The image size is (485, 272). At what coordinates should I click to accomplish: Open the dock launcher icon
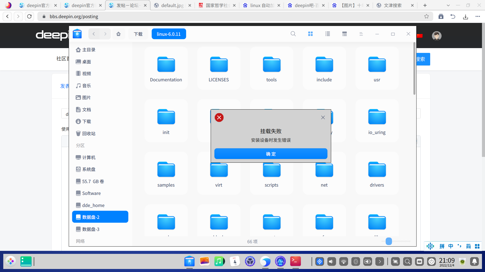click(11, 261)
